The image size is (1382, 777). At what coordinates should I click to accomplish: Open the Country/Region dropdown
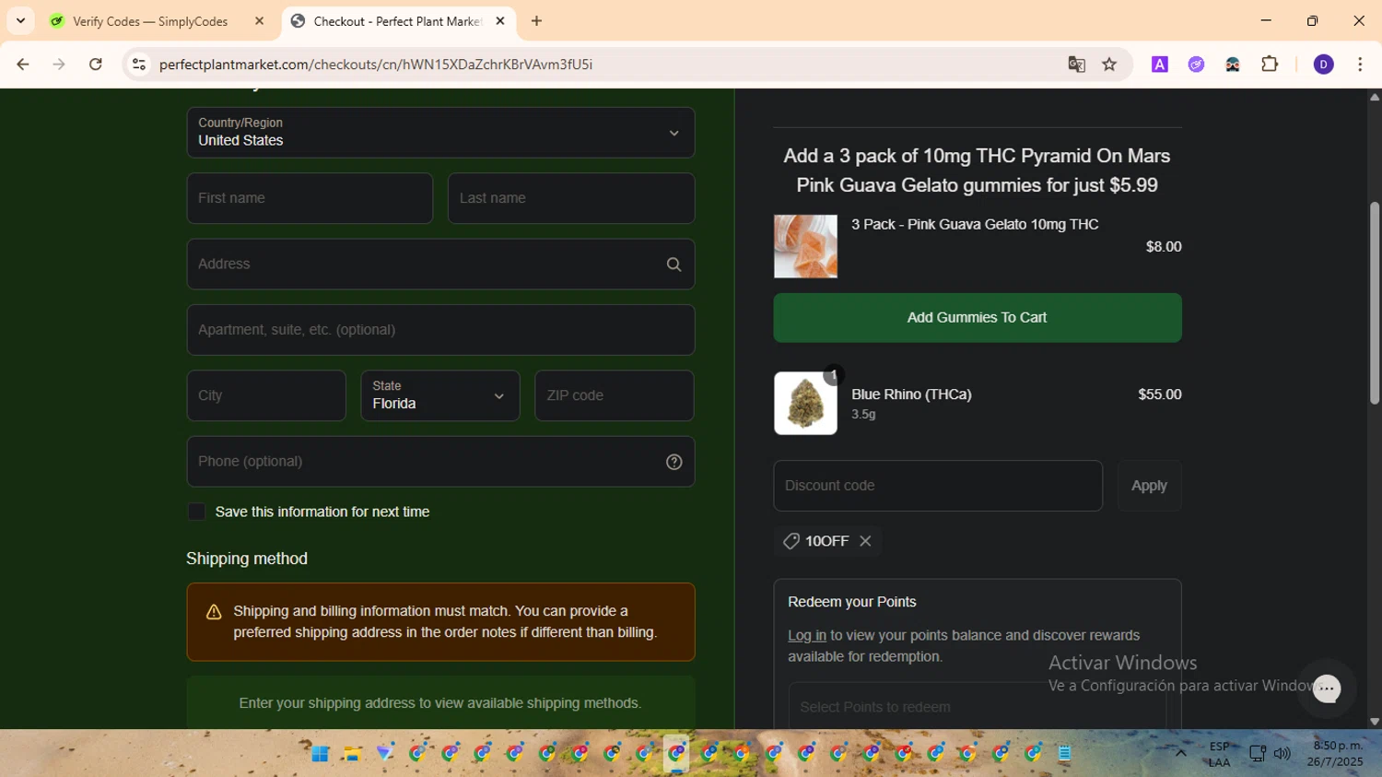[x=440, y=132]
